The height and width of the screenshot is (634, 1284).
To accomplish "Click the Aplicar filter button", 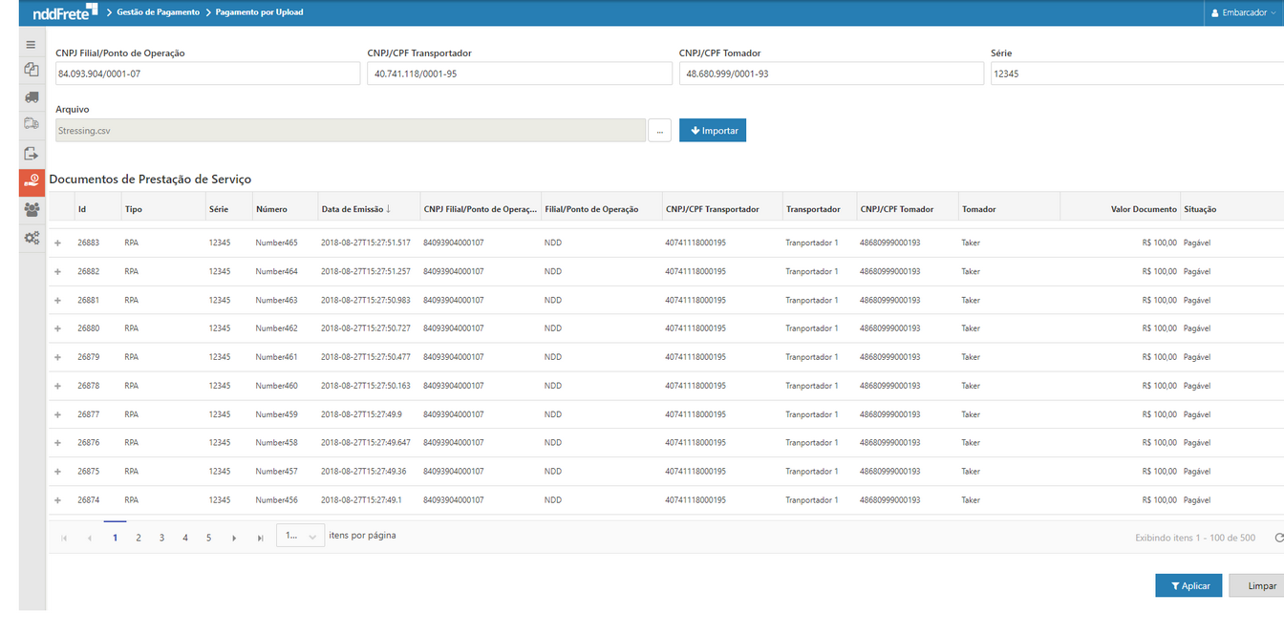I will click(x=1188, y=585).
